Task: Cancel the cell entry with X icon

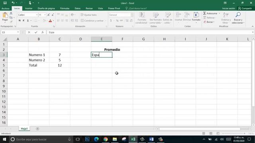Action: click(29, 32)
